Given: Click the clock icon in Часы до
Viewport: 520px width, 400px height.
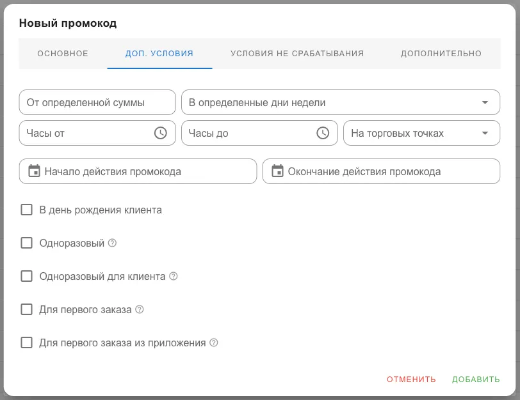Looking at the screenshot, I should click(x=323, y=133).
